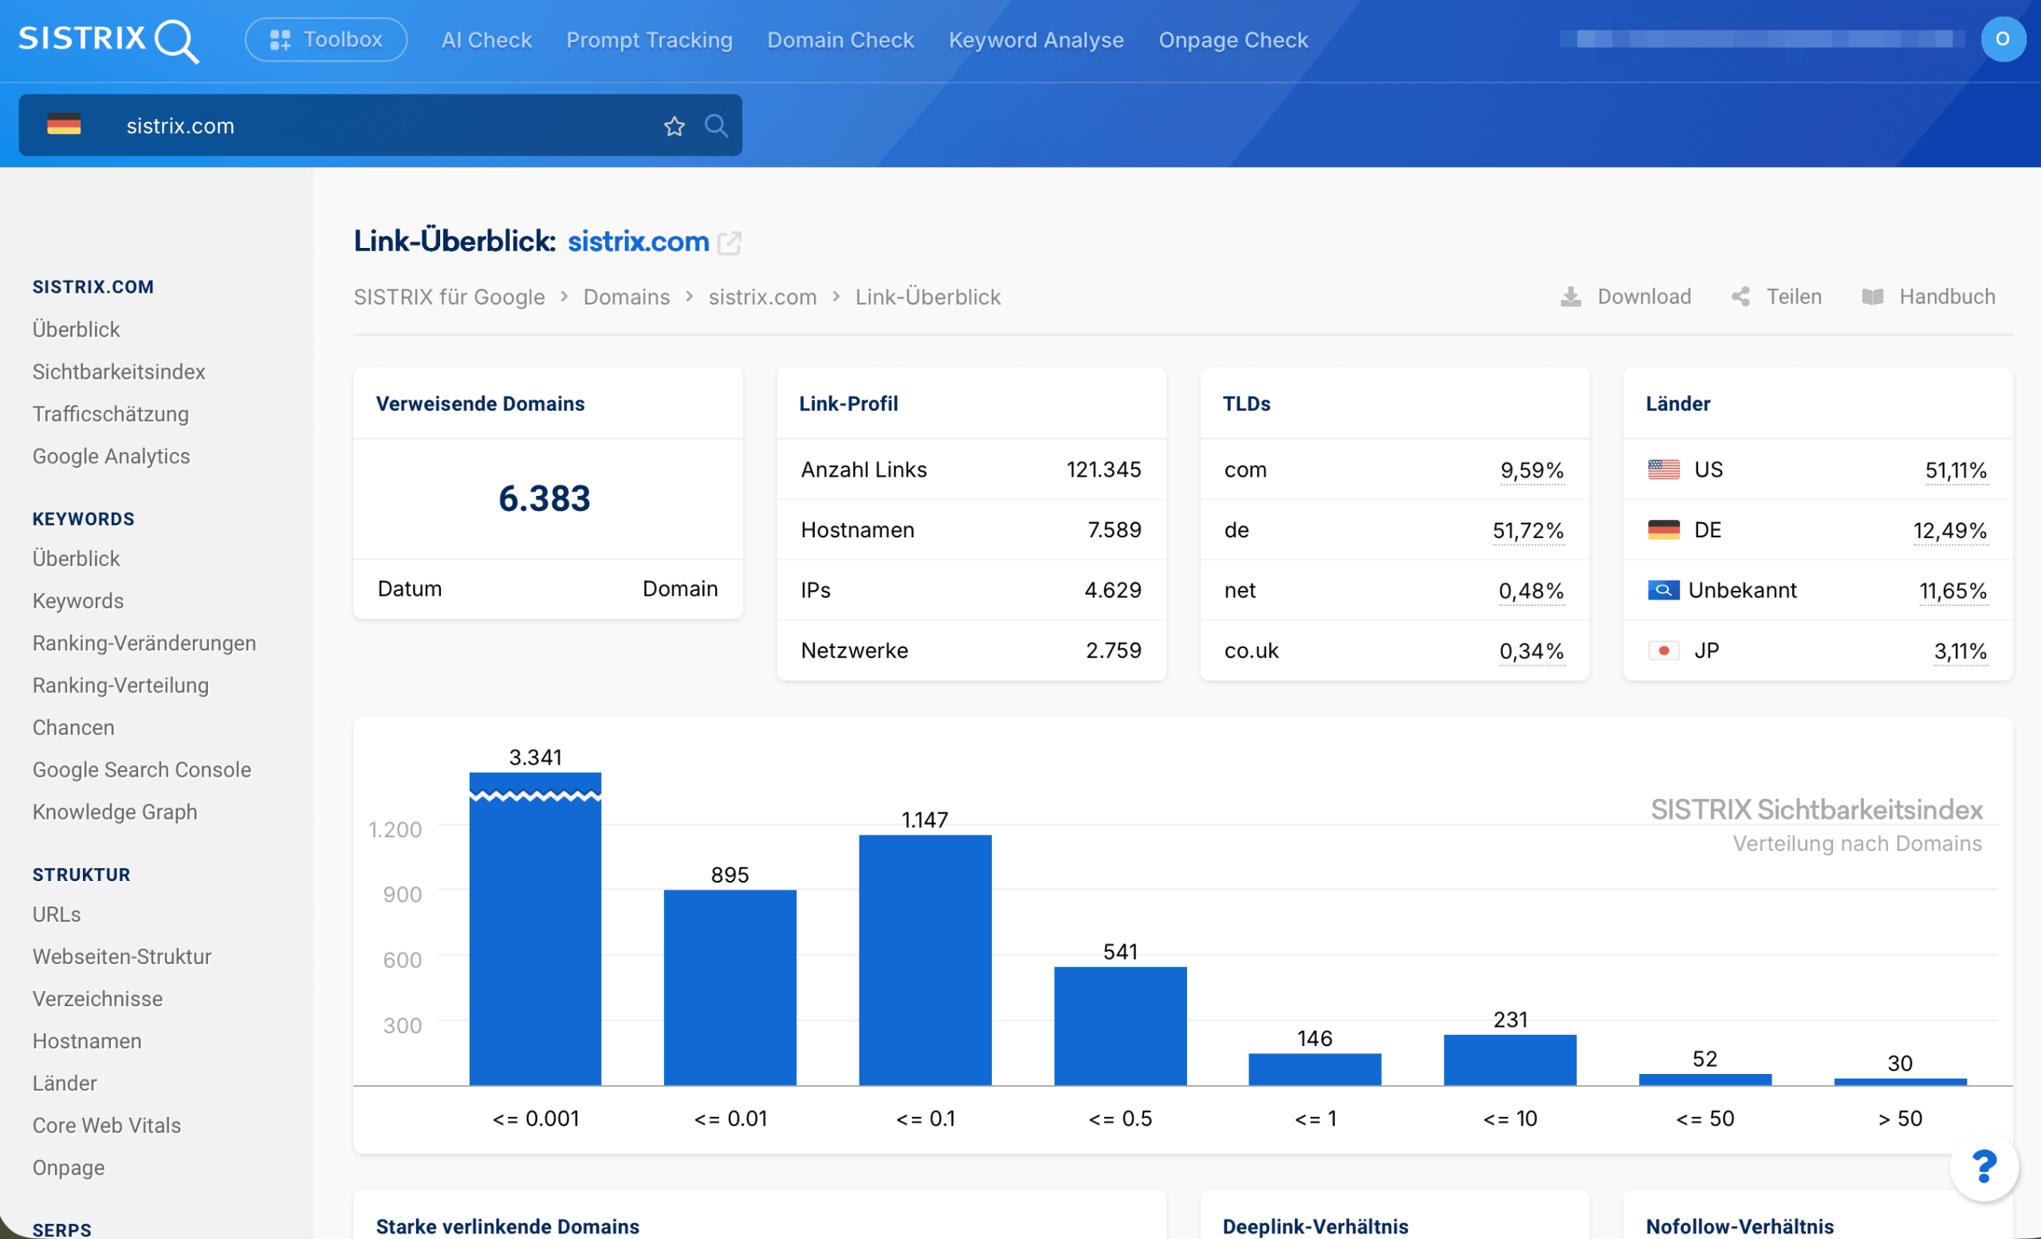Click the sistrix.com search input field

click(x=381, y=125)
